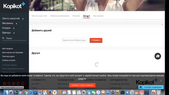Open Google Chrome in the dock
Viewport: 169px width, 95px height.
pos(26,92)
